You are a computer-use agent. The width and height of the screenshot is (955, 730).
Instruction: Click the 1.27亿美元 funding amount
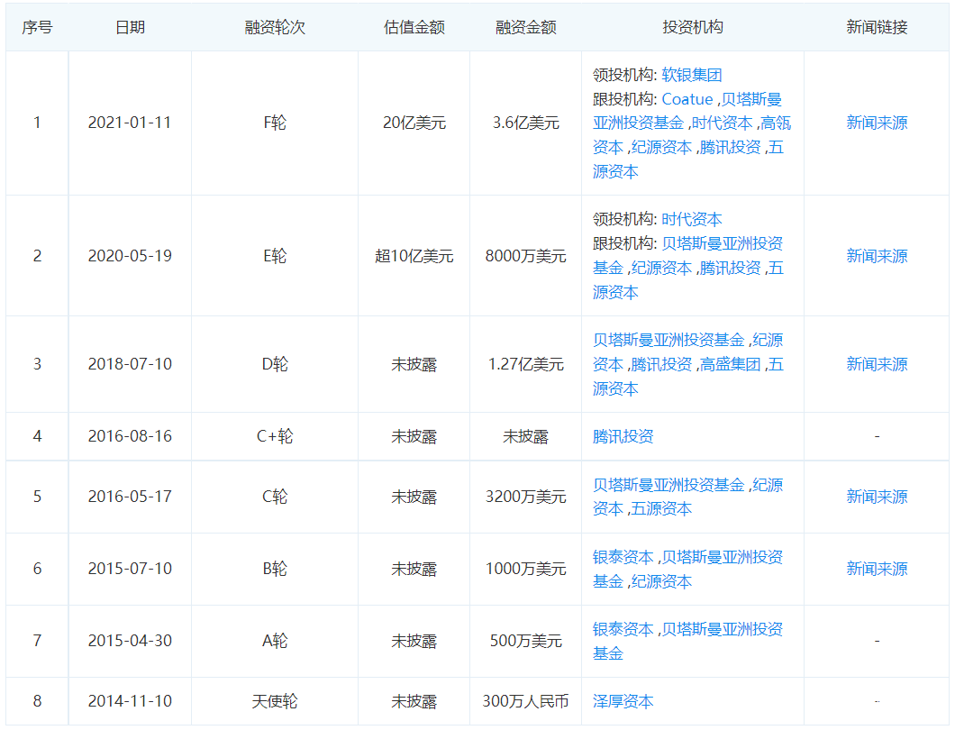(x=525, y=364)
